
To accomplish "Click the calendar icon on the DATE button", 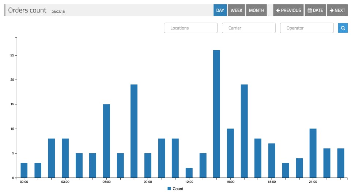I will 310,10.
